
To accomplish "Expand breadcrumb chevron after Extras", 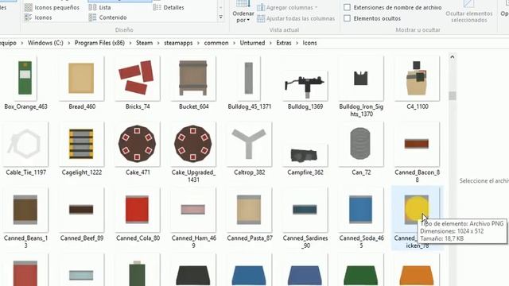I will coord(297,43).
